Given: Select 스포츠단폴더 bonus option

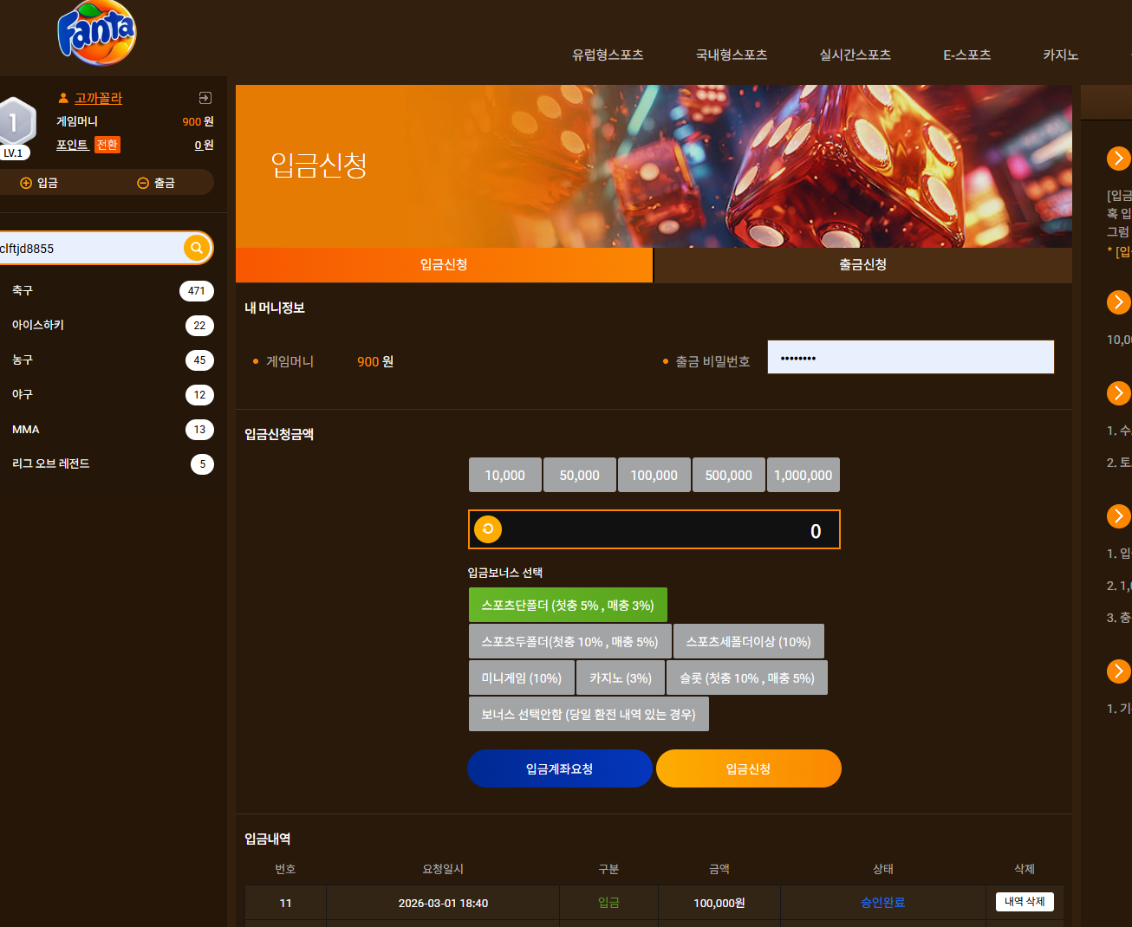Looking at the screenshot, I should pos(568,605).
